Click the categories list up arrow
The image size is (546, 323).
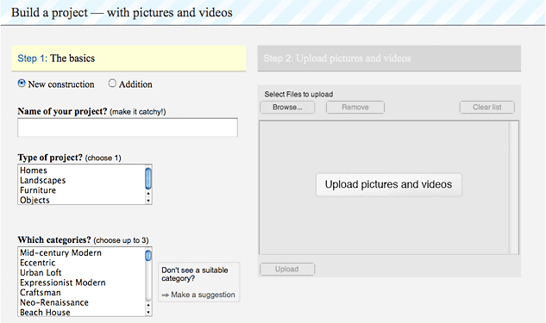coord(148,305)
